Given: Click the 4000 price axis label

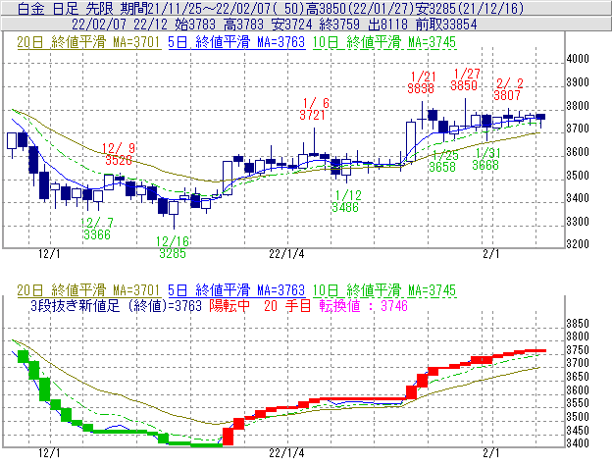Looking at the screenshot, I should [578, 59].
